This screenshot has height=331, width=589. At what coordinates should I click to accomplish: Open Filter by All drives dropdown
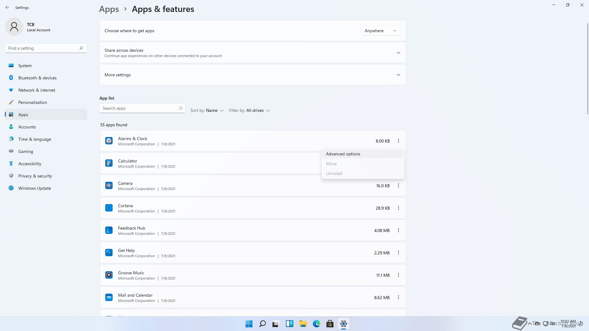(249, 110)
